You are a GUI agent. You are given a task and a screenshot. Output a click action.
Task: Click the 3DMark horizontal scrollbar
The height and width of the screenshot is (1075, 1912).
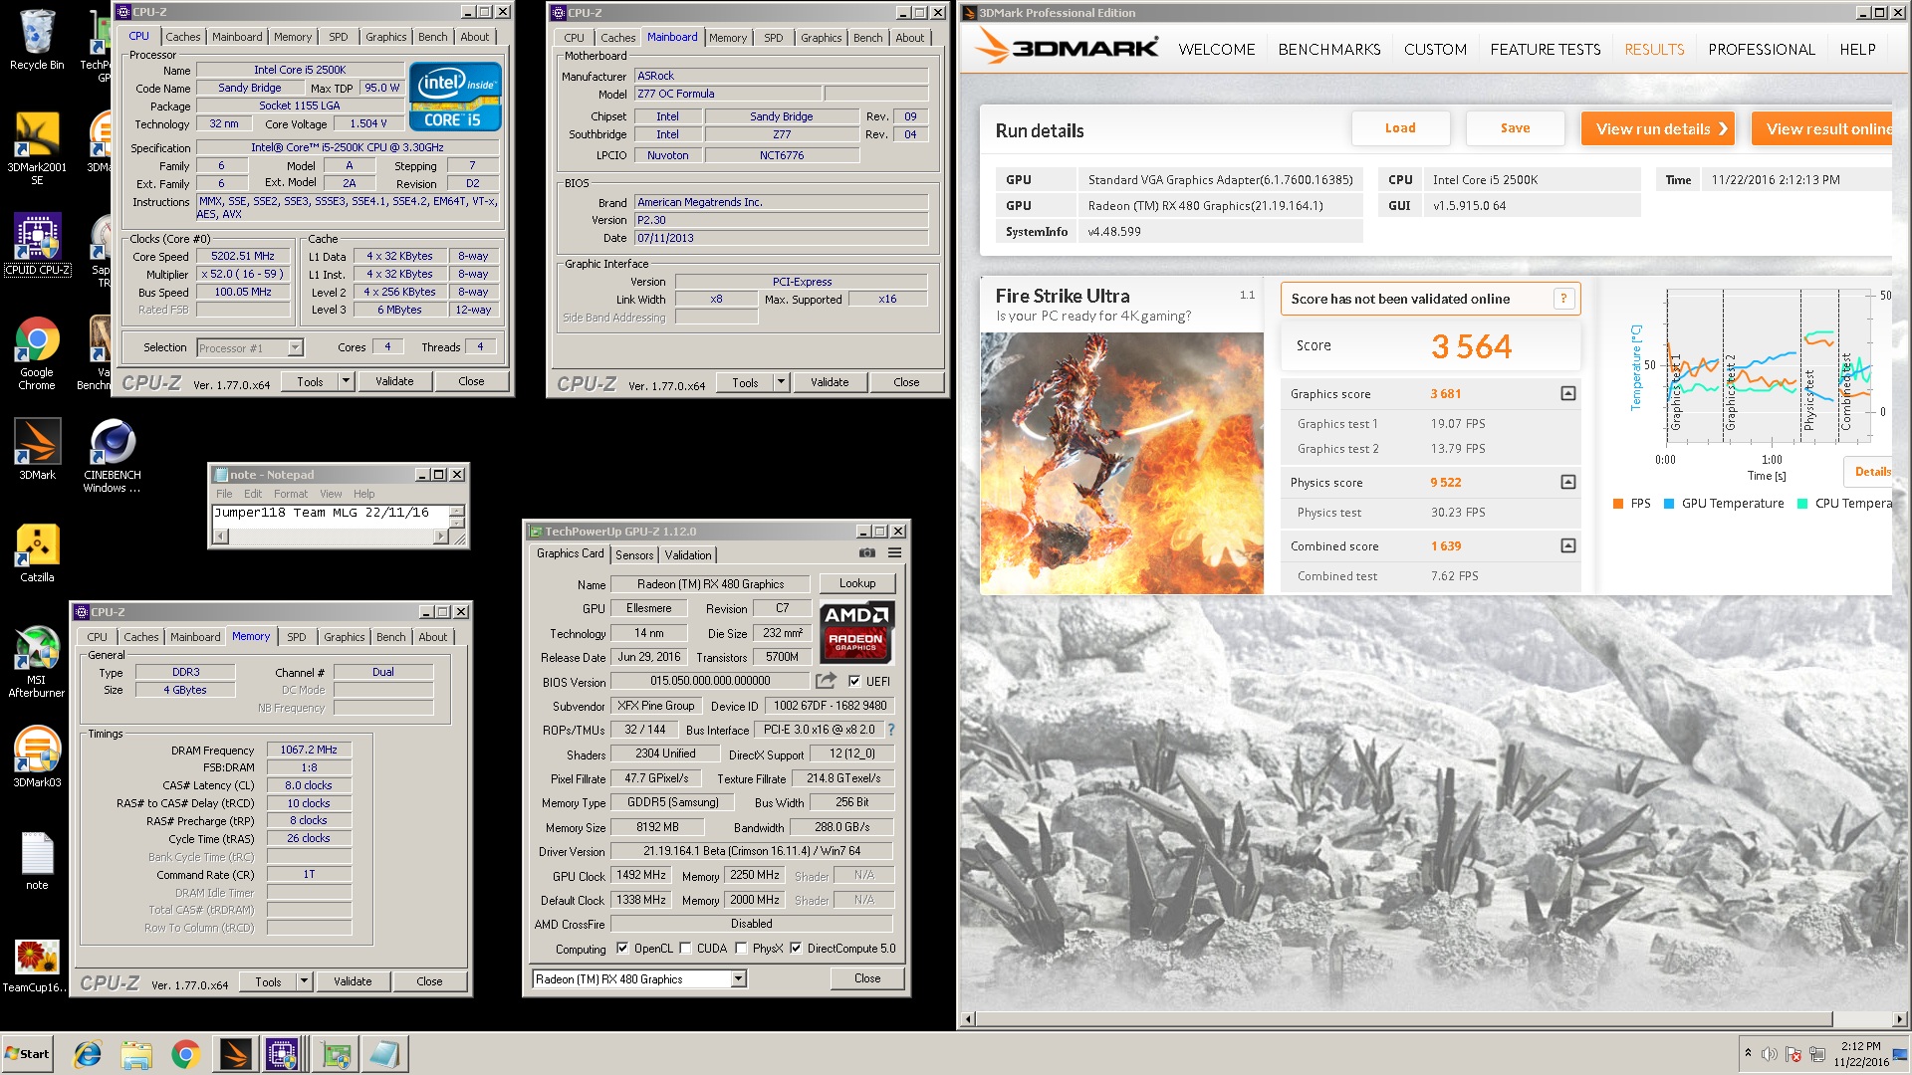(x=1404, y=1019)
